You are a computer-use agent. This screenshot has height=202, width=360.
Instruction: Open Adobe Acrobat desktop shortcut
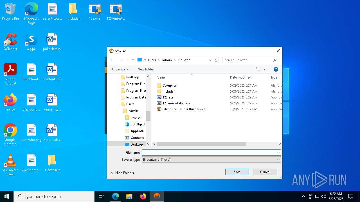pos(10,74)
